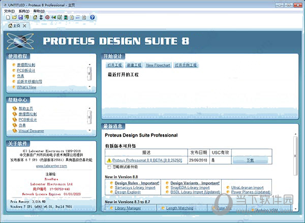Click the news panel scrollbar thumb

click(x=295, y=155)
